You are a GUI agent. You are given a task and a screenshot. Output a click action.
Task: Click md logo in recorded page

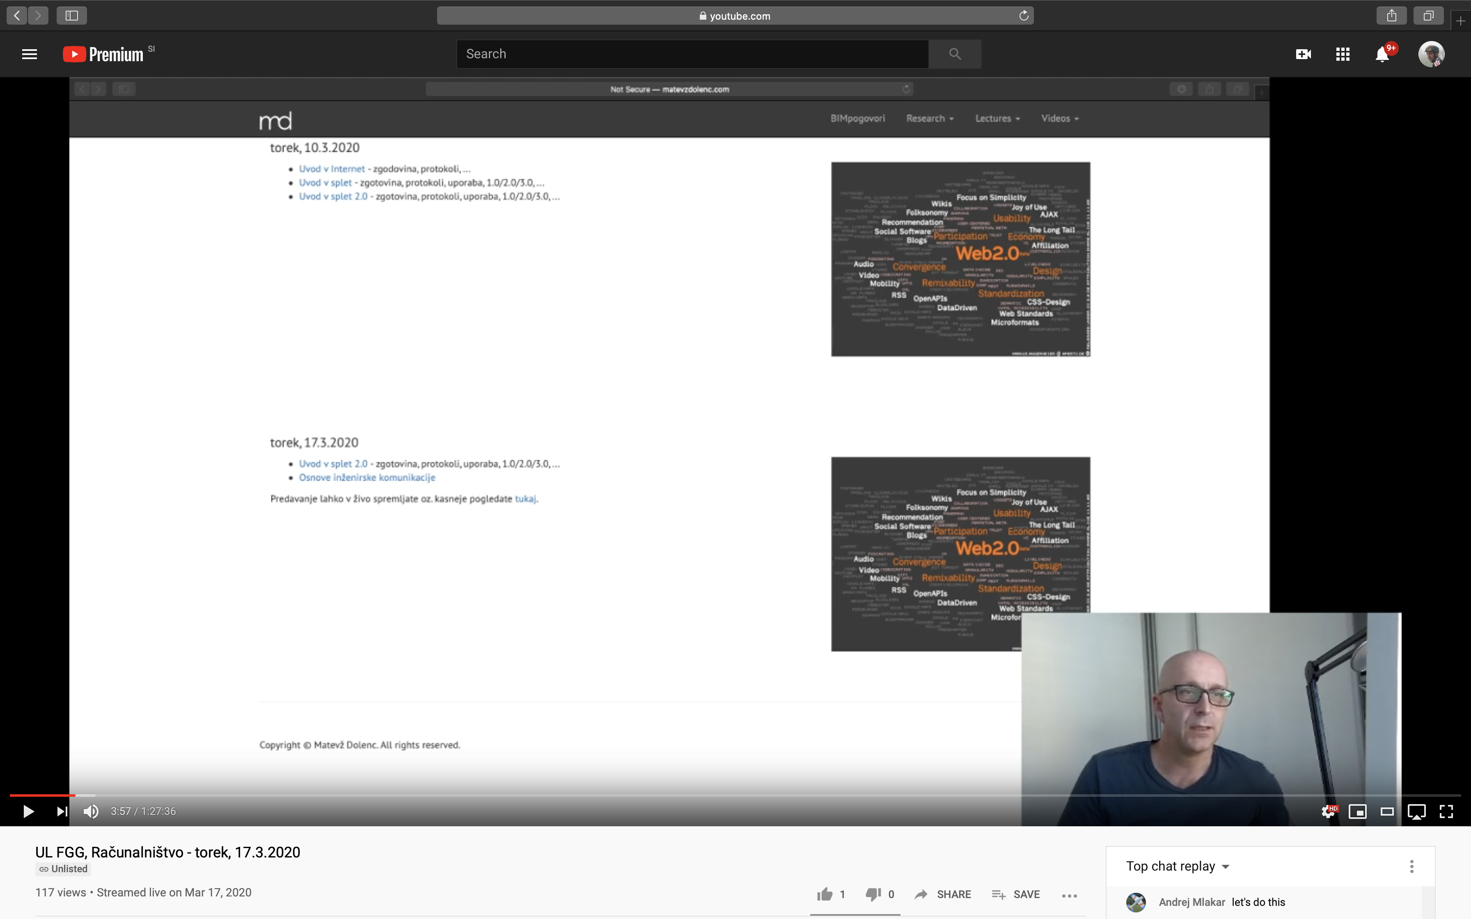tap(275, 120)
